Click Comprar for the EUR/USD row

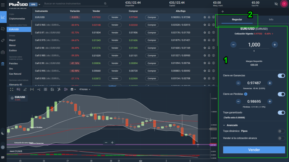[x=152, y=17]
